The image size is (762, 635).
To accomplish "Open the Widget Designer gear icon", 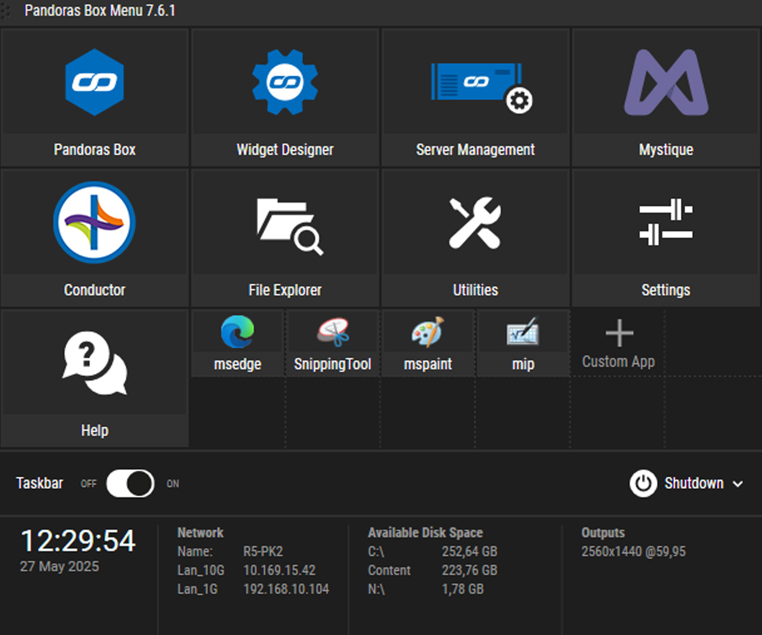I will [x=284, y=83].
